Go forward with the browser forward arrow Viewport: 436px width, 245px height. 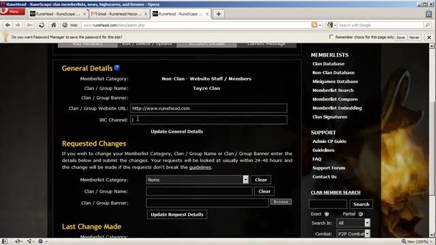tap(18, 25)
